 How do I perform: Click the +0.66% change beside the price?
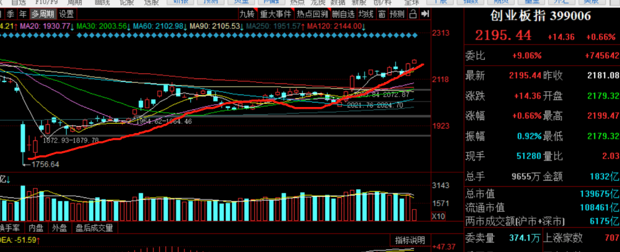601,37
